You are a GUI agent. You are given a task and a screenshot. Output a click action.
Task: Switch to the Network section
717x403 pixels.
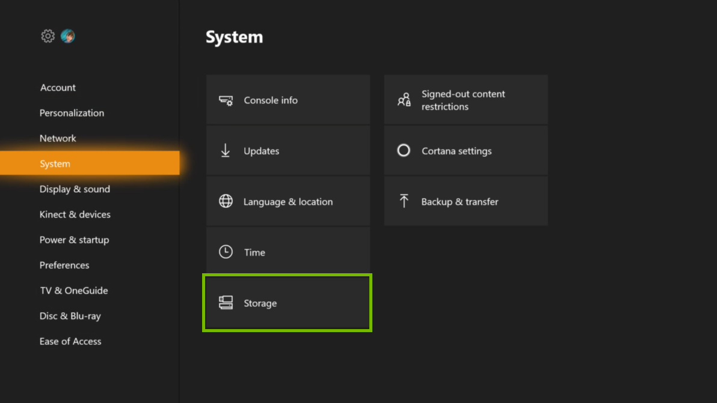pyautogui.click(x=58, y=138)
